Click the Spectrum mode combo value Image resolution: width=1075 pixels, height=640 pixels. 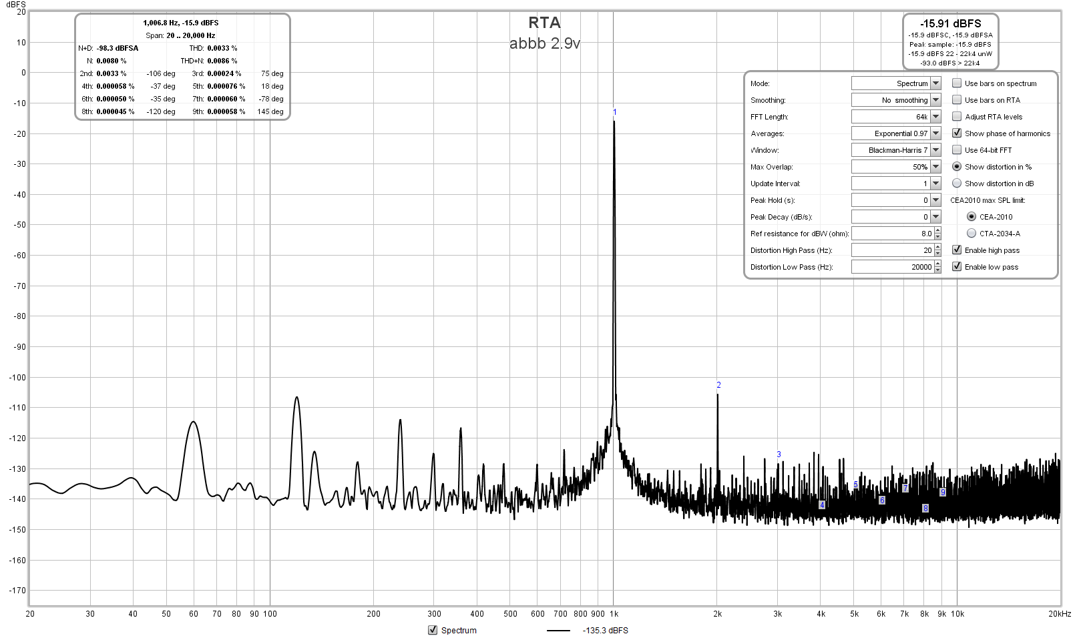891,83
